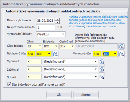Increase Dátum vyhotovenia with up spinner arrow
This screenshot has width=130, height=102.
[57, 19]
